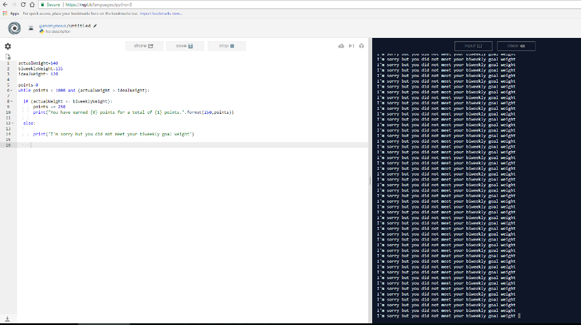Click line number 4 in gutter
The width and height of the screenshot is (581, 325).
[8, 79]
